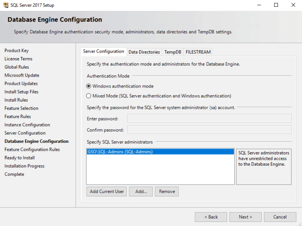Select Windows authentication mode

tap(89, 86)
